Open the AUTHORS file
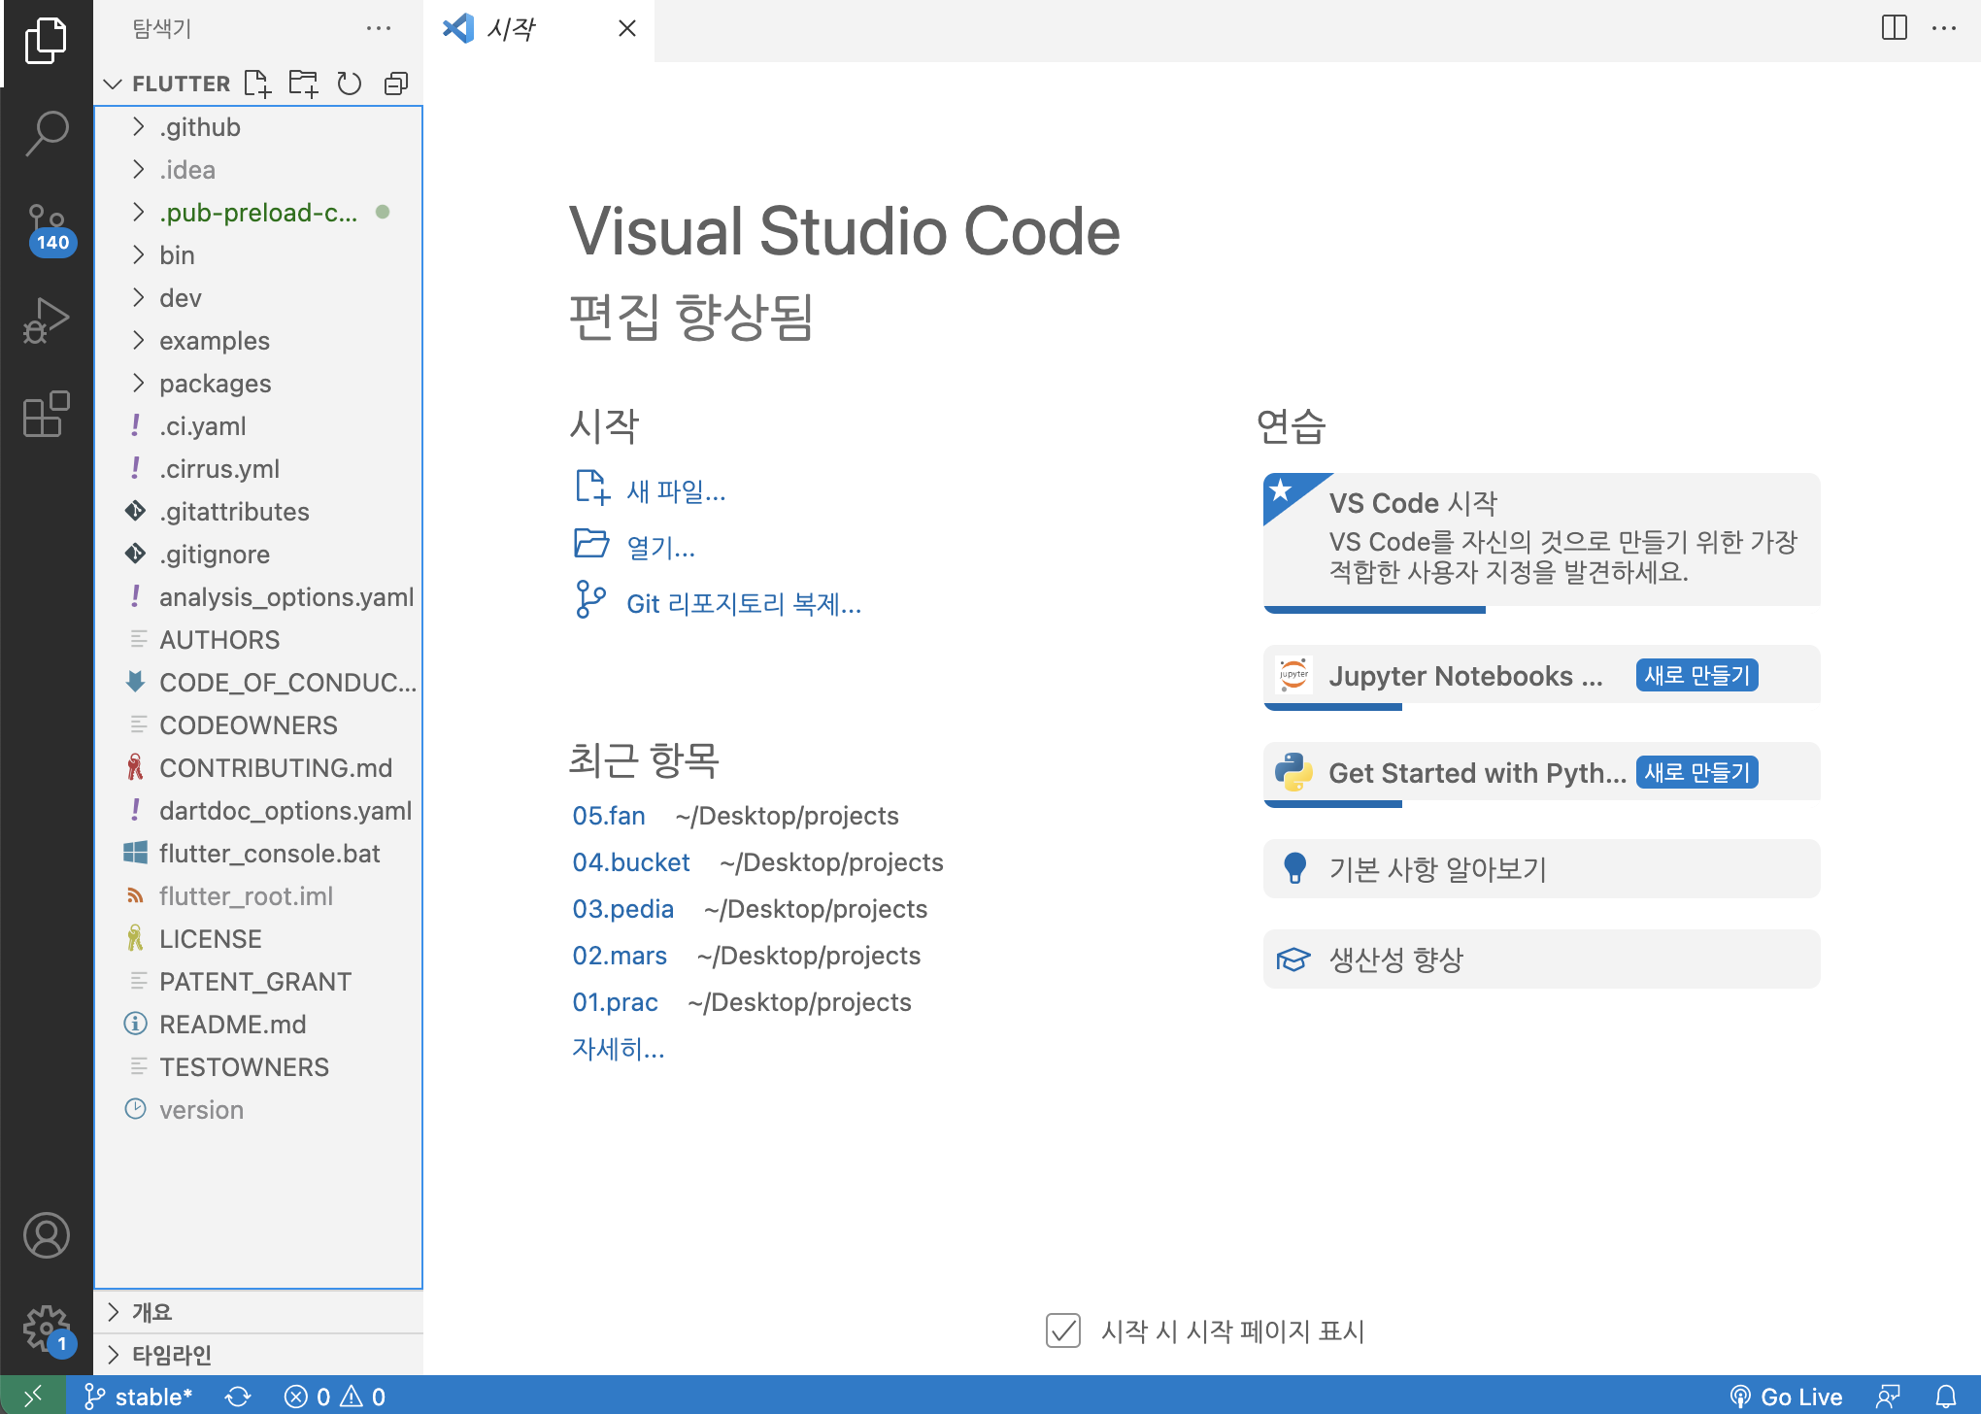This screenshot has height=1414, width=1981. click(x=258, y=640)
